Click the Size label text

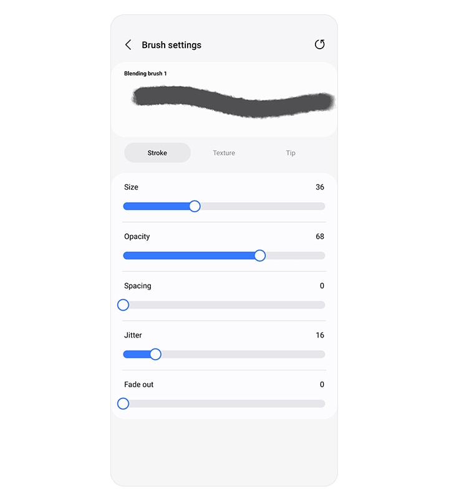(132, 187)
